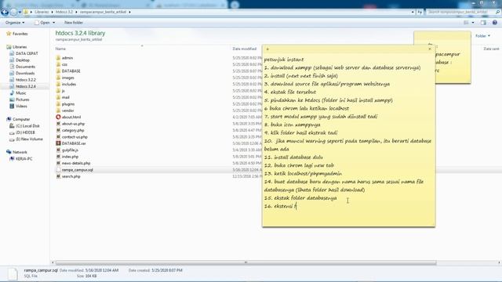502x282 pixels.
Task: Select KERJA-PC under Network
Action: coord(24,158)
